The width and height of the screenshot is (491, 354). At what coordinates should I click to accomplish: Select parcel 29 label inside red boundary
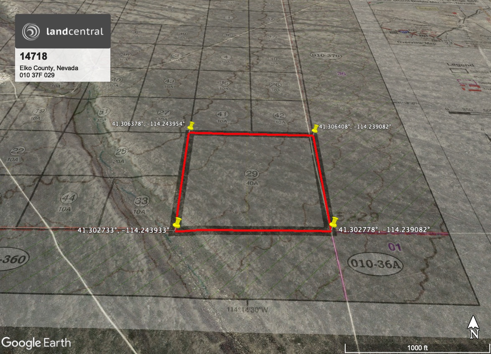[x=251, y=174]
